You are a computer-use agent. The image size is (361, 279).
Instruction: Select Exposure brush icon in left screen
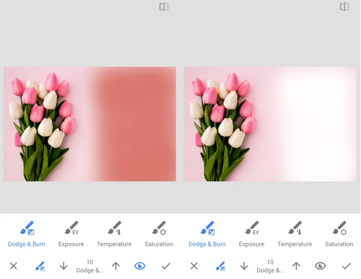coord(72,228)
